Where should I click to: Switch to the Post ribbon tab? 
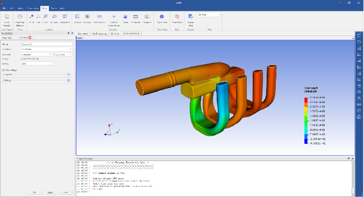point(44,9)
